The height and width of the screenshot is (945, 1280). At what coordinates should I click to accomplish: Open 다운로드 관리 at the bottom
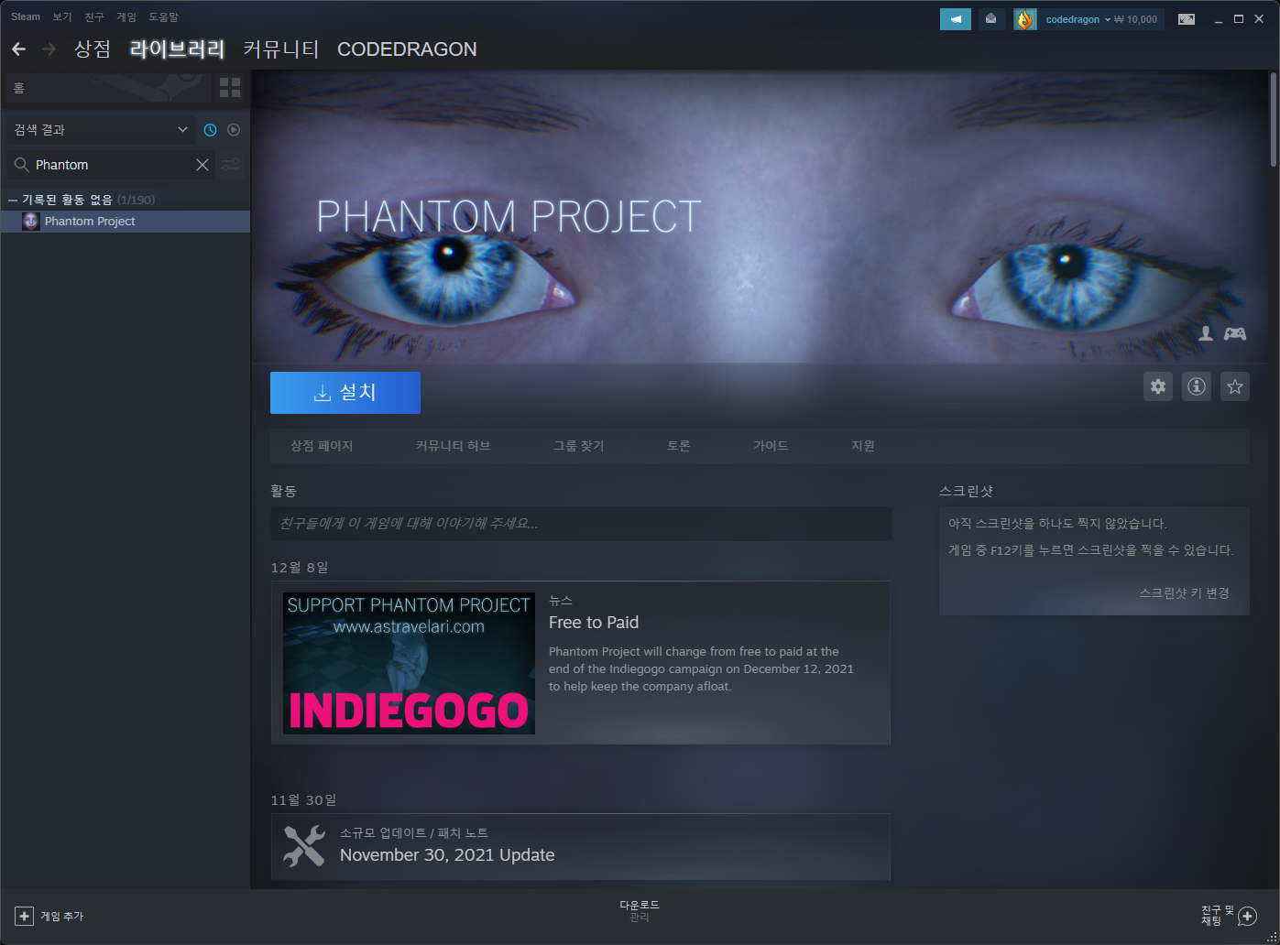point(640,911)
